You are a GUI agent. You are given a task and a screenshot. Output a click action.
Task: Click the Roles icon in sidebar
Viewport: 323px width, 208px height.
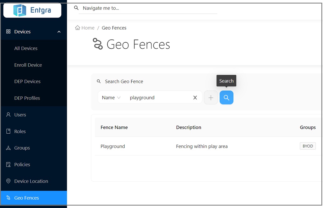[x=8, y=131]
